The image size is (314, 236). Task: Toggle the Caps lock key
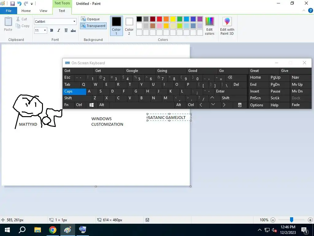click(x=74, y=91)
